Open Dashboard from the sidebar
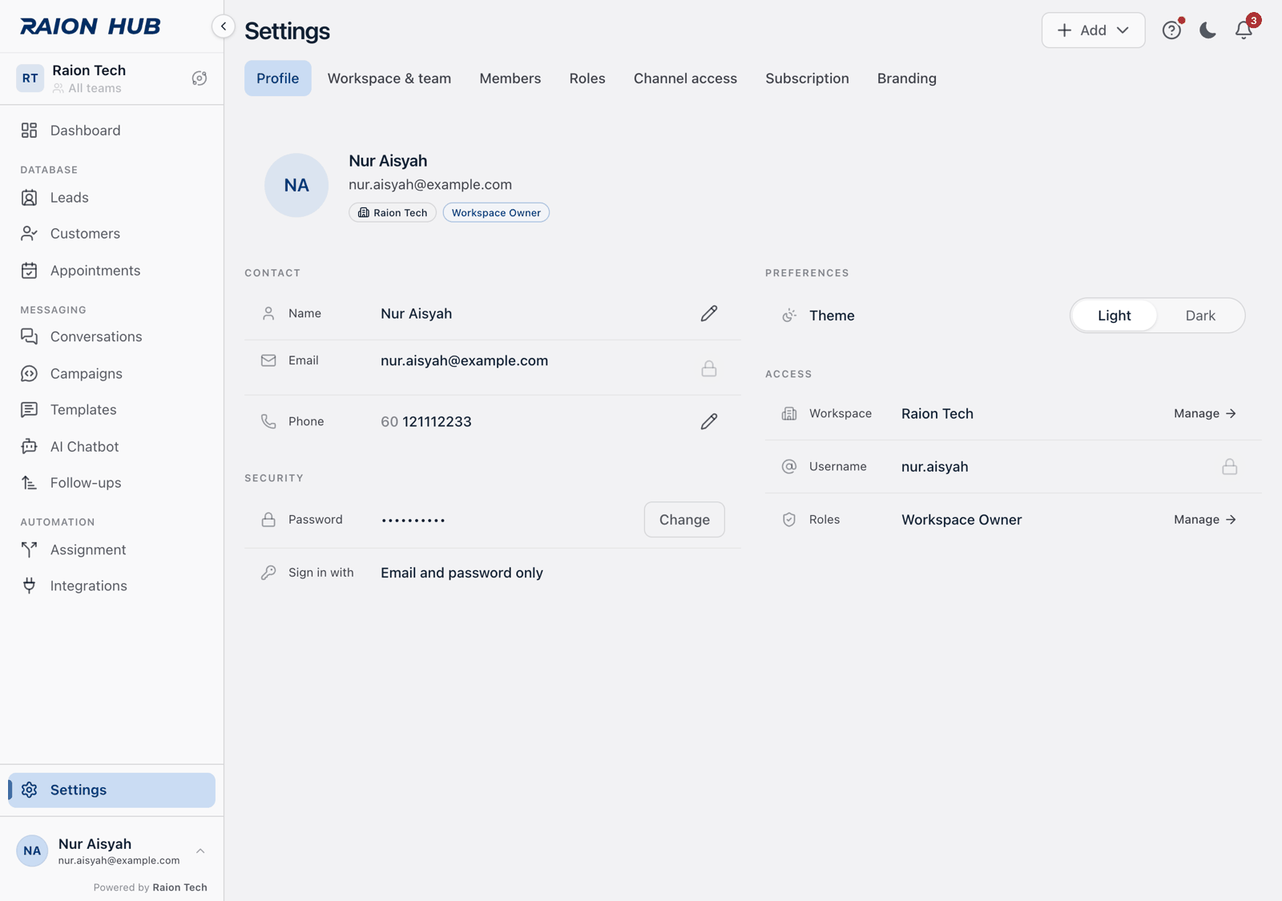The image size is (1282, 901). (111, 131)
